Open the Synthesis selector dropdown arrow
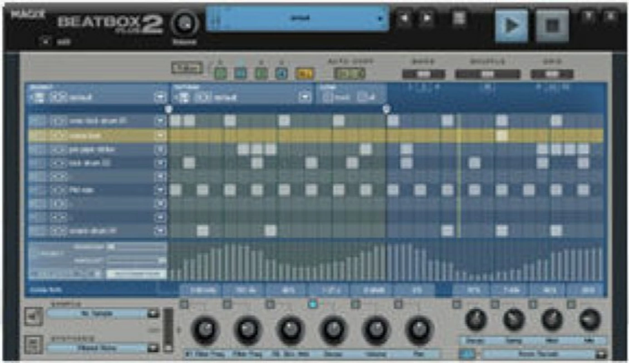Image resolution: width=629 pixels, height=363 pixels. (x=153, y=348)
